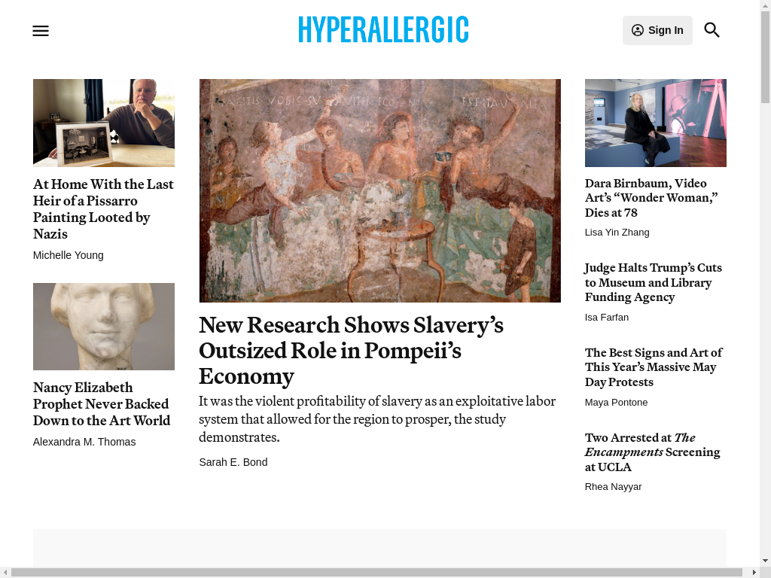The height and width of the screenshot is (578, 771).
Task: Click author Alexandra M. Thomas
Action: 84,442
